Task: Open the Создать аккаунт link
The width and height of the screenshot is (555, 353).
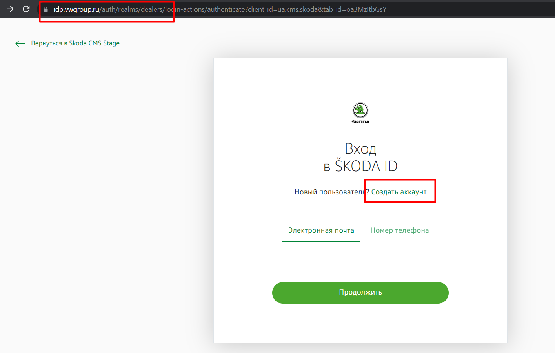Action: tap(399, 192)
